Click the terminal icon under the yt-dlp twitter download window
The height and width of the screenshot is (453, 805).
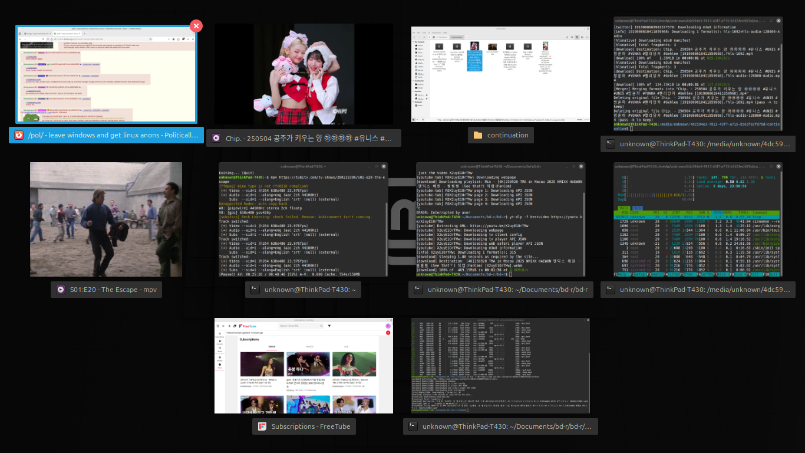pos(611,143)
